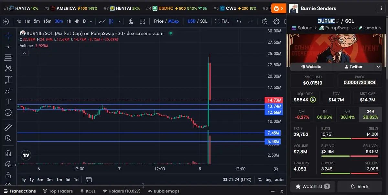The height and width of the screenshot is (195, 388).
Task: Expand the interval dropdown after D
Action: pyautogui.click(x=91, y=21)
